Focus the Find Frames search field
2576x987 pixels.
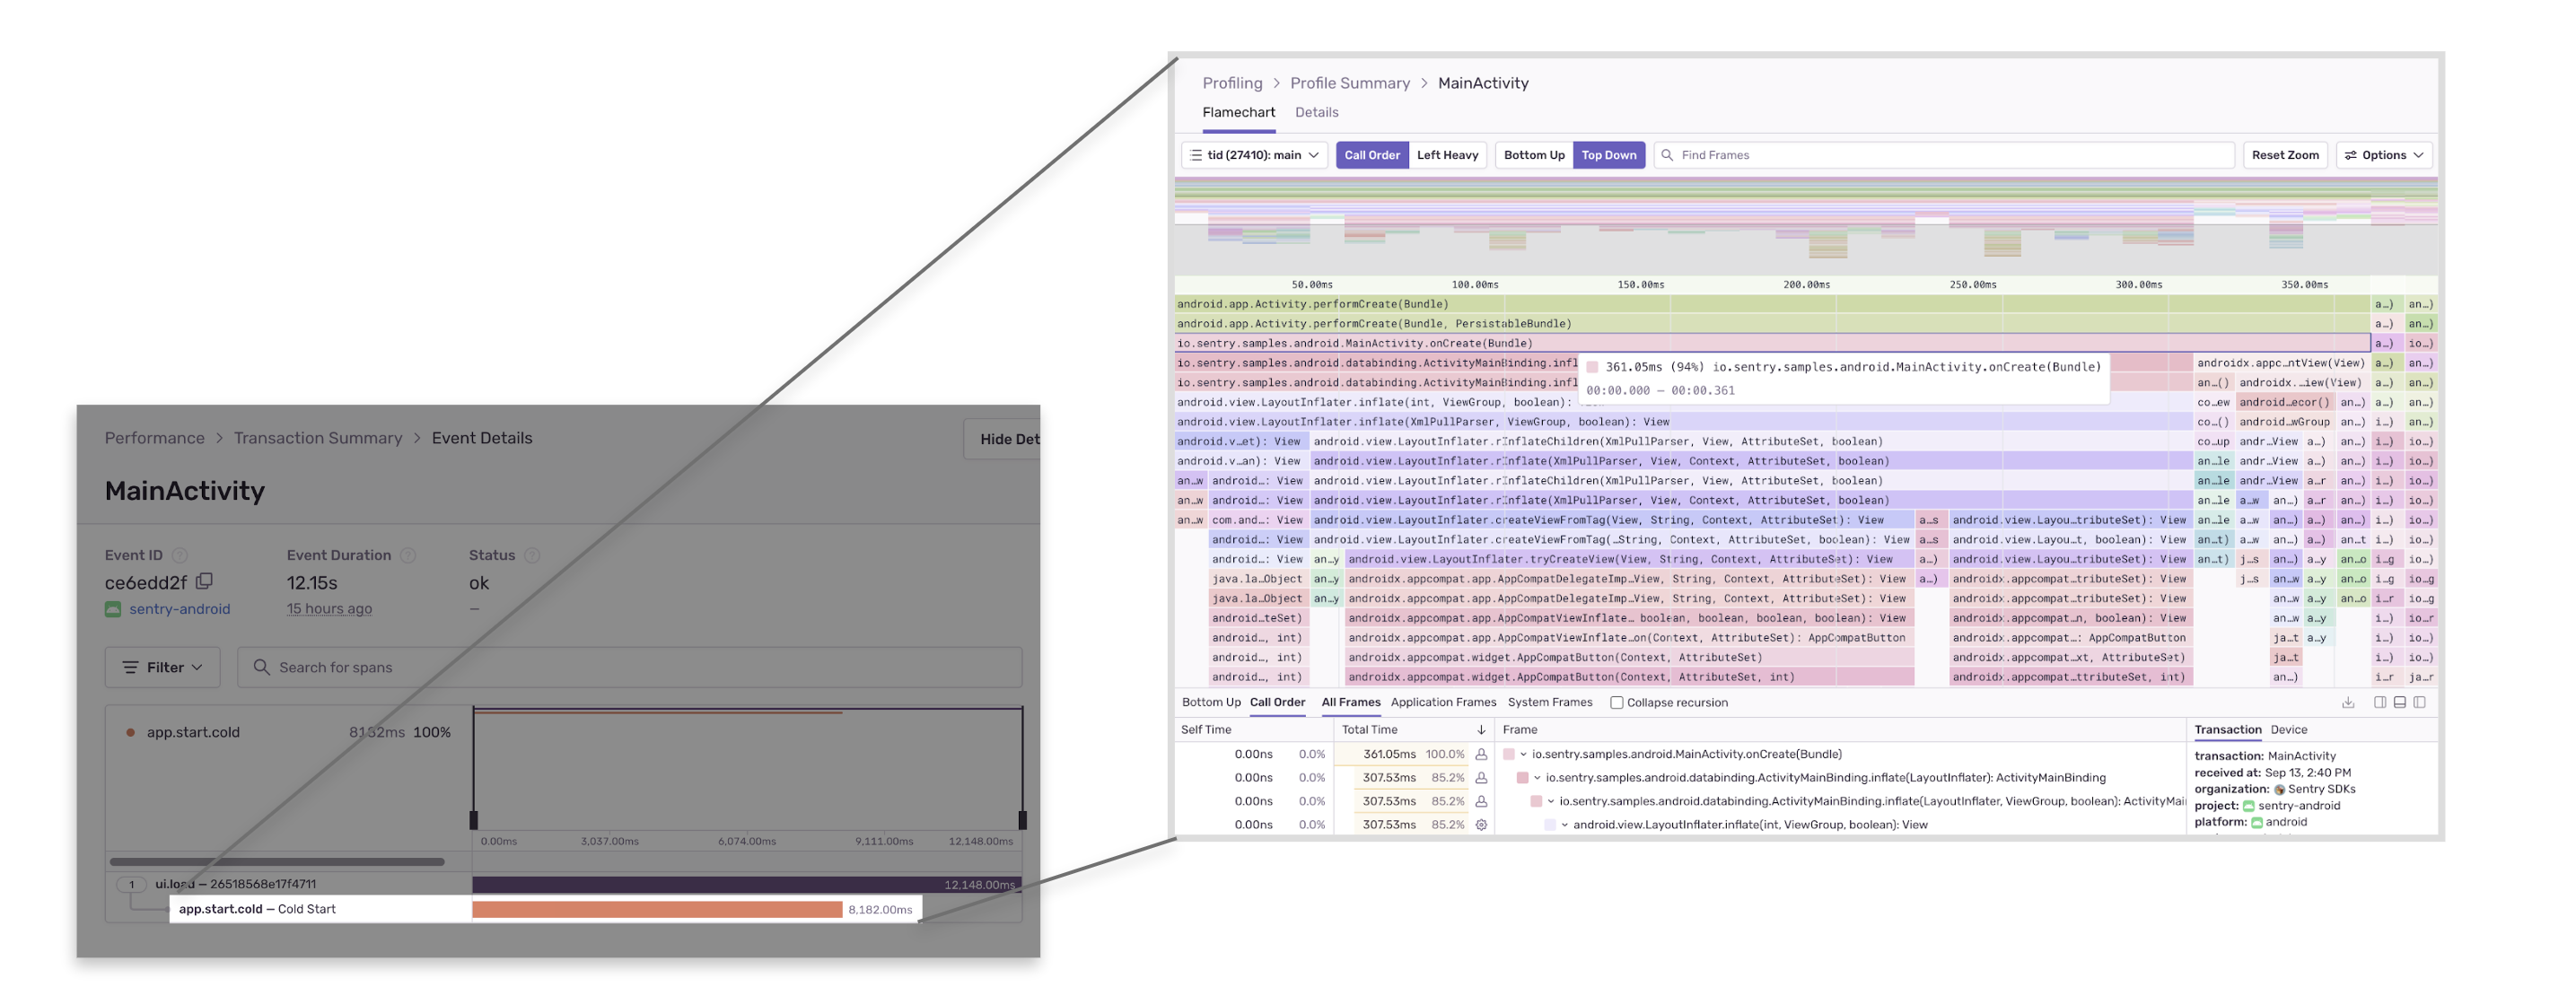click(1945, 155)
